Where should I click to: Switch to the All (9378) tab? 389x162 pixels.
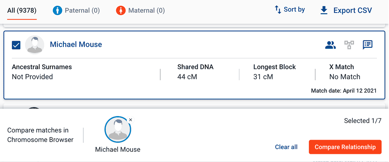(22, 11)
